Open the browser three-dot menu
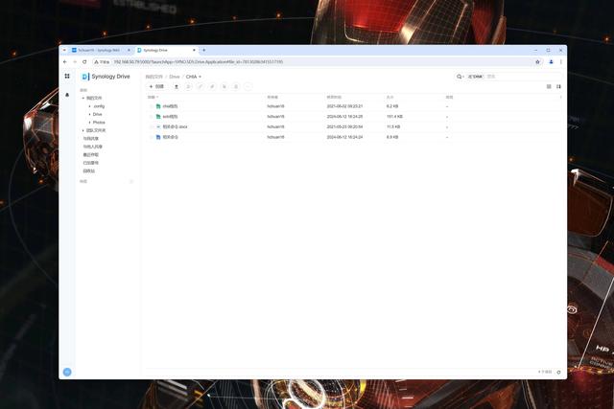 (560, 61)
